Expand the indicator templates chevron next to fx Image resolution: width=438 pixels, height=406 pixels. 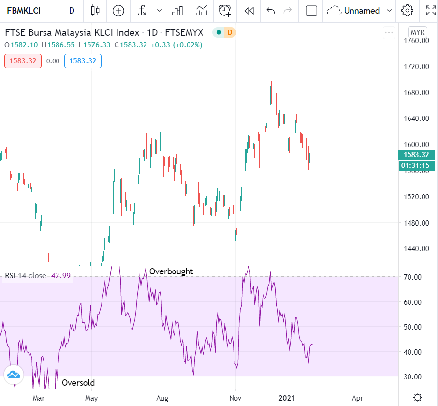pos(160,11)
